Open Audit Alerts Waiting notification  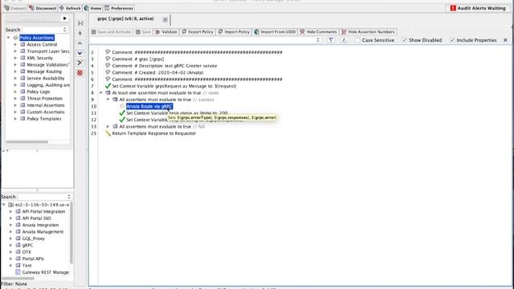478,8
